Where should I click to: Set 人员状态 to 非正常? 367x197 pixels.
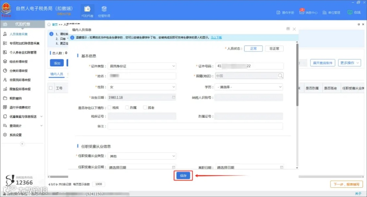[274, 48]
